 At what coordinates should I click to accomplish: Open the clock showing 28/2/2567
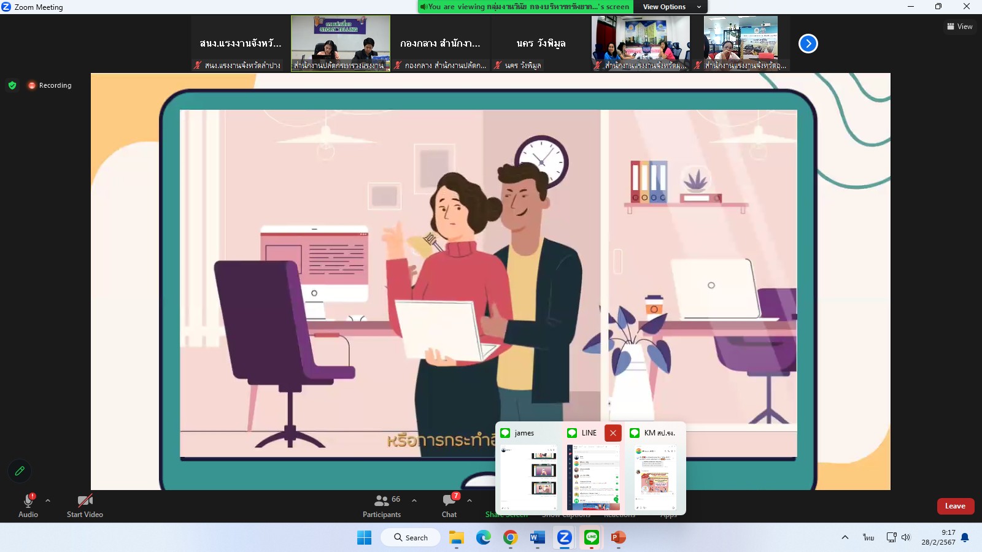938,537
